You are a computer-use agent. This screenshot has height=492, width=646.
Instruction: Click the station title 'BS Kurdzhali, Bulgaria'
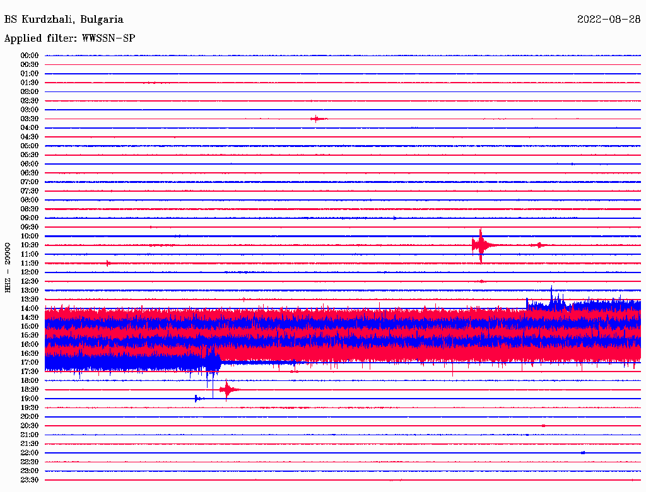point(64,20)
